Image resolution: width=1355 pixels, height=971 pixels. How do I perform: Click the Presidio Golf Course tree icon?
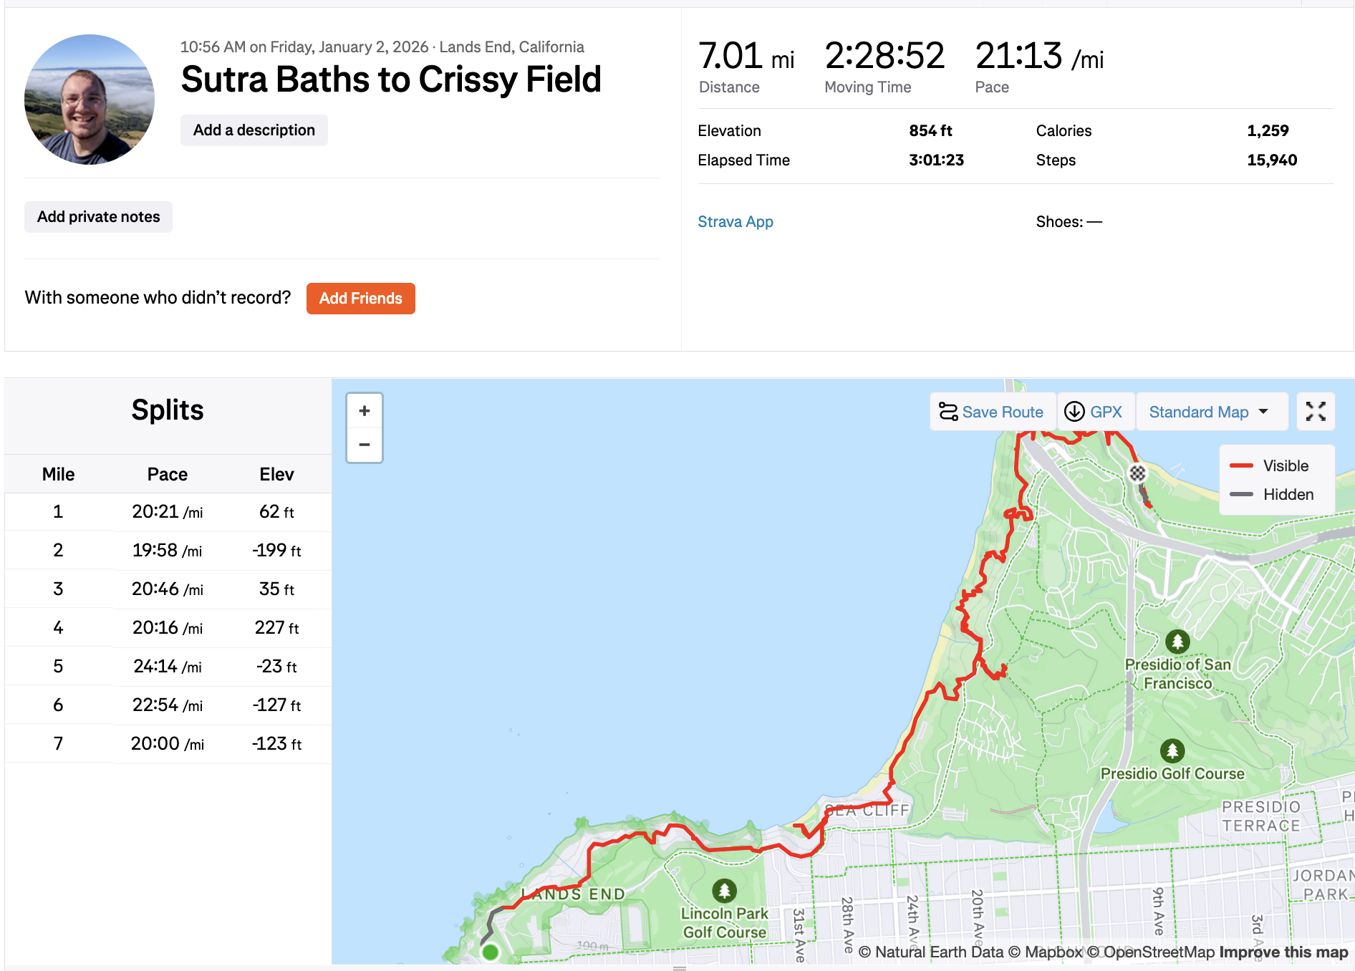pos(1172,751)
